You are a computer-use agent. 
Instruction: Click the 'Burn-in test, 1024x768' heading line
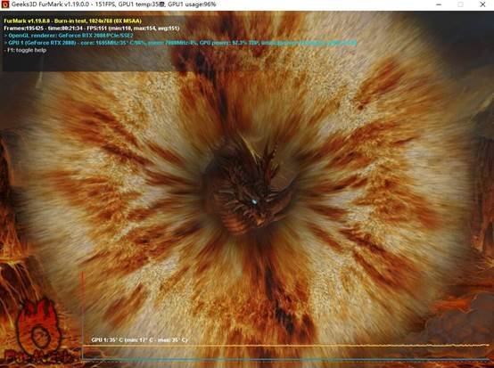(73, 20)
